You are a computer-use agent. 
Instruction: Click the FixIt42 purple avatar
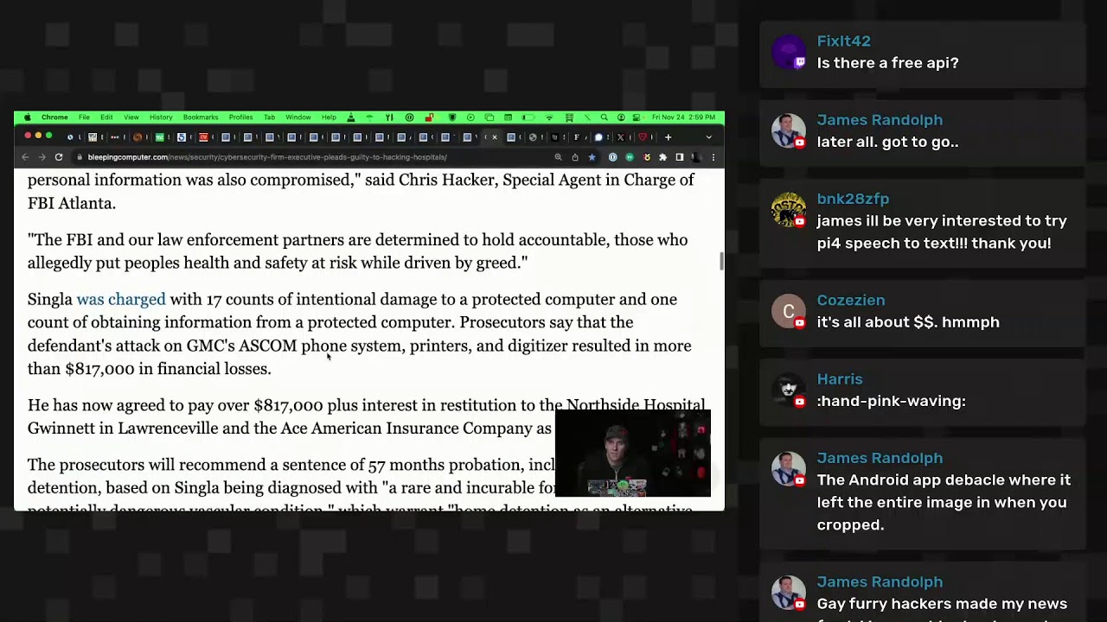tap(788, 52)
